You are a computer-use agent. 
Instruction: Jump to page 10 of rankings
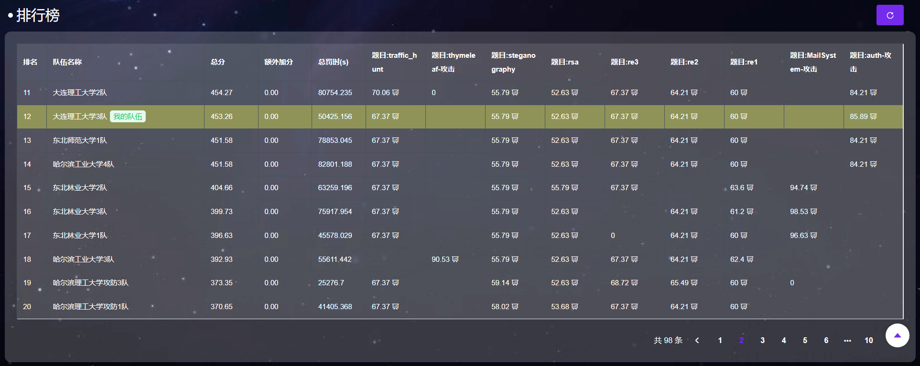coord(868,340)
